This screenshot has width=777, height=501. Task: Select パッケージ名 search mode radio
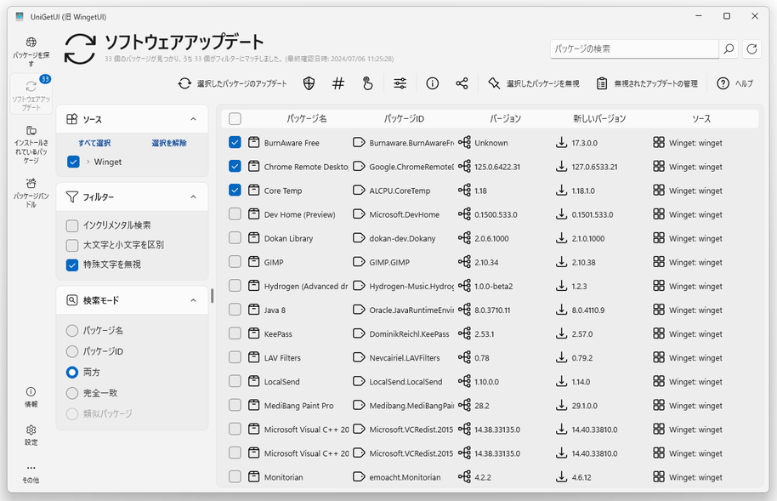coord(72,330)
